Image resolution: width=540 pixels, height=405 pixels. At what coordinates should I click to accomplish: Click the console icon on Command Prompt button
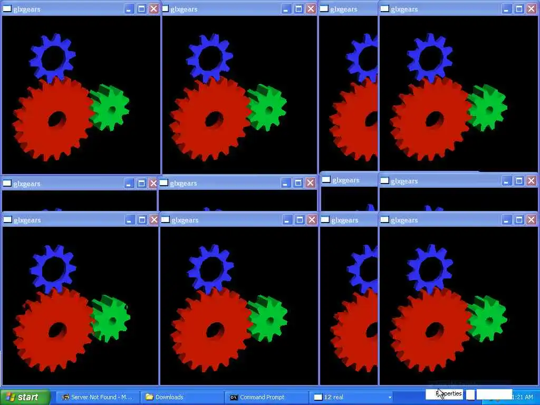tap(234, 397)
